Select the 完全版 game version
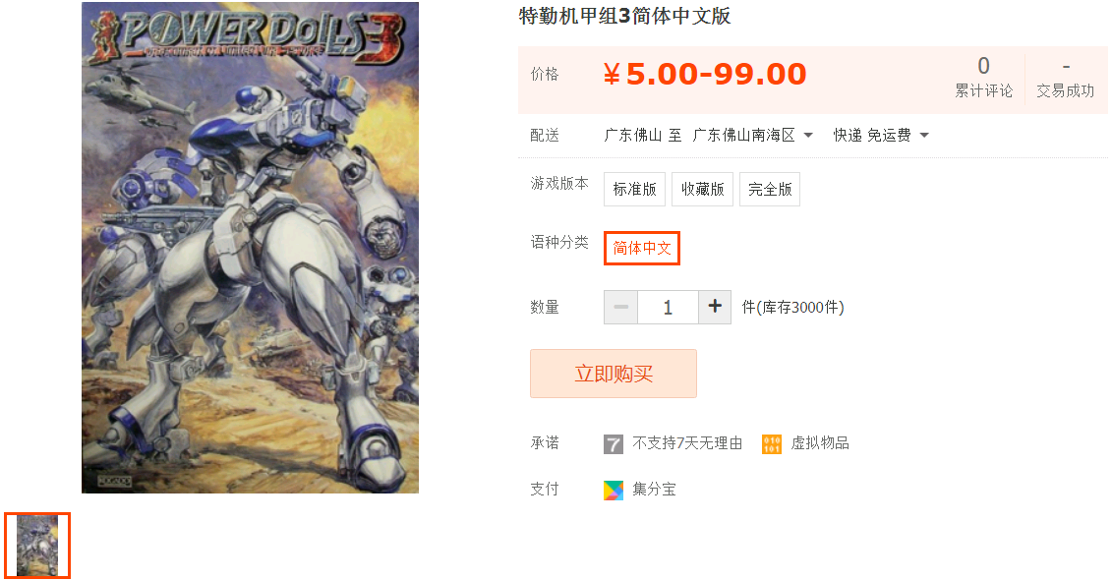Viewport: 1112px width, 580px height. click(770, 190)
